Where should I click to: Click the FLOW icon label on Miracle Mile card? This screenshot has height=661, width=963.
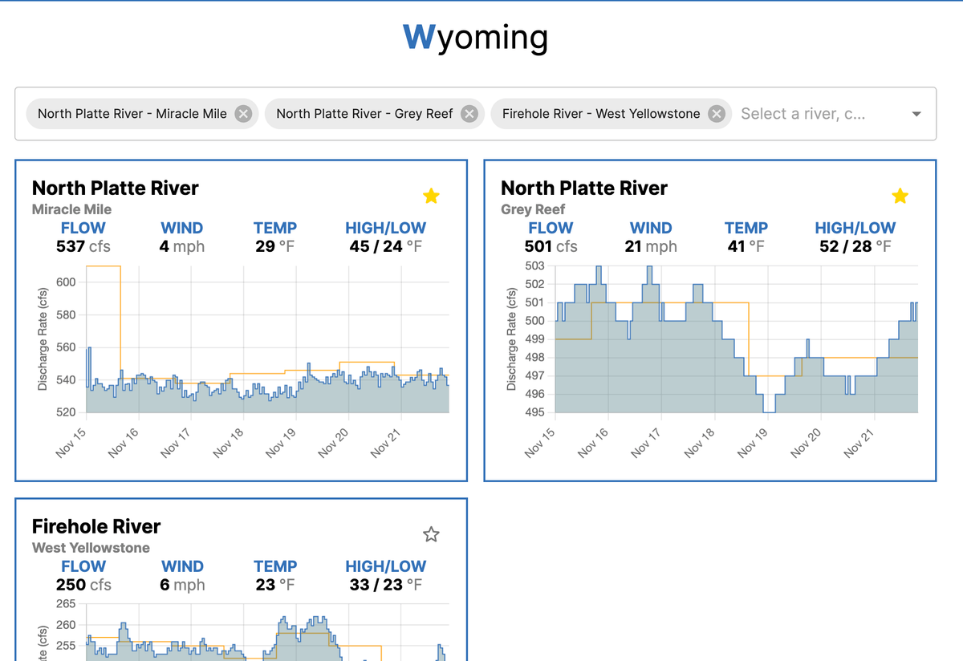click(x=83, y=228)
